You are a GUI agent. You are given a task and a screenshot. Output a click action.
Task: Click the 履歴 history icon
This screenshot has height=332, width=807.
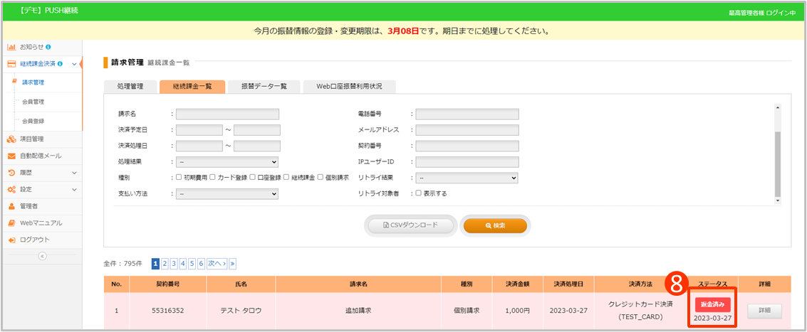point(11,173)
